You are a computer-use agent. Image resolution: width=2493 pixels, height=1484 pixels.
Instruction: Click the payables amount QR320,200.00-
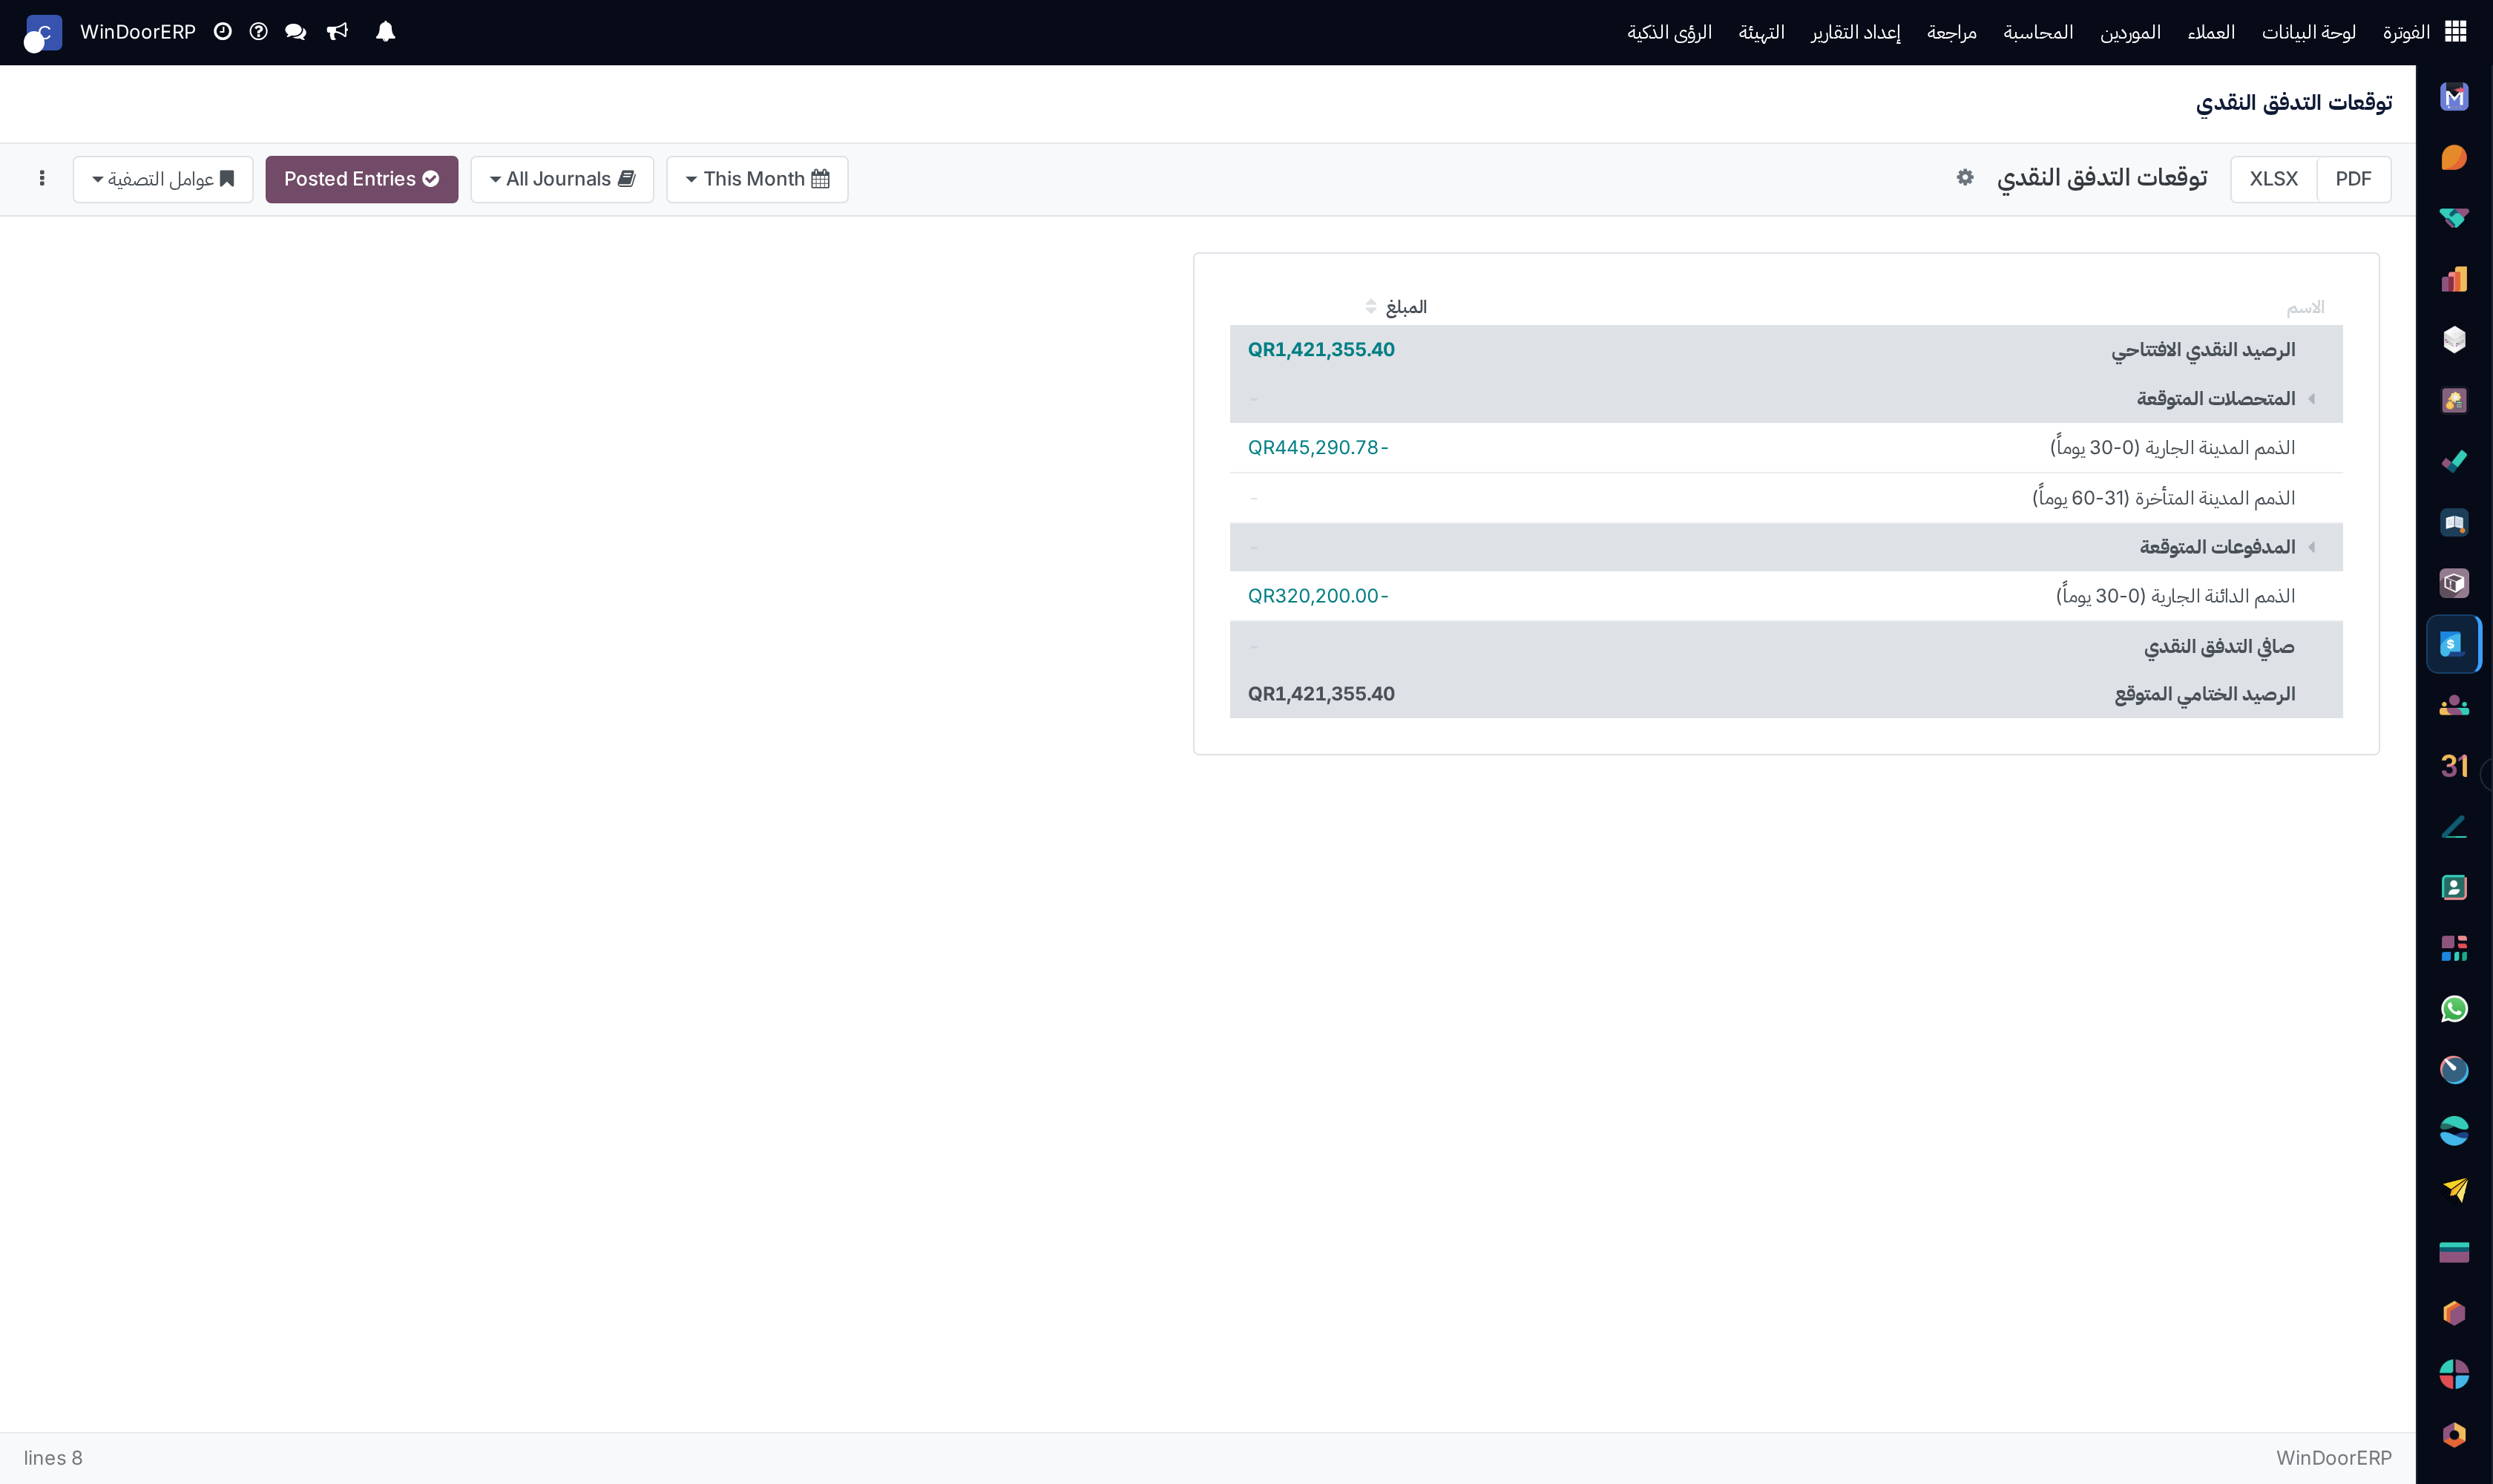click(1318, 596)
